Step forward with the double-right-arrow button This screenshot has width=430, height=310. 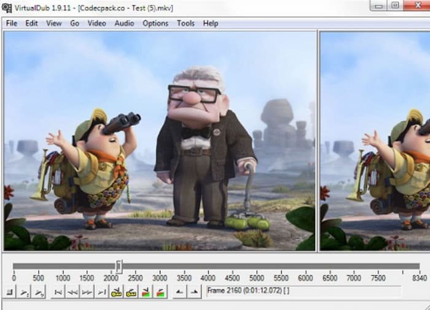(87, 292)
